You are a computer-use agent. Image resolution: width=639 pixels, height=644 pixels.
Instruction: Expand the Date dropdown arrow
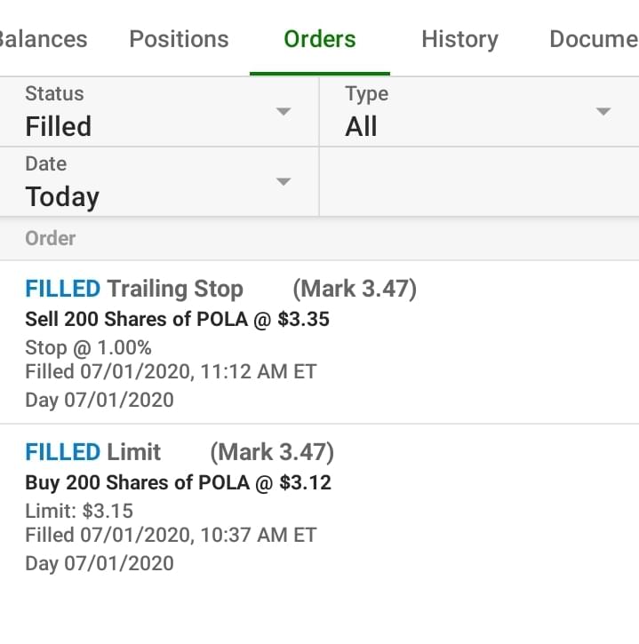(284, 182)
